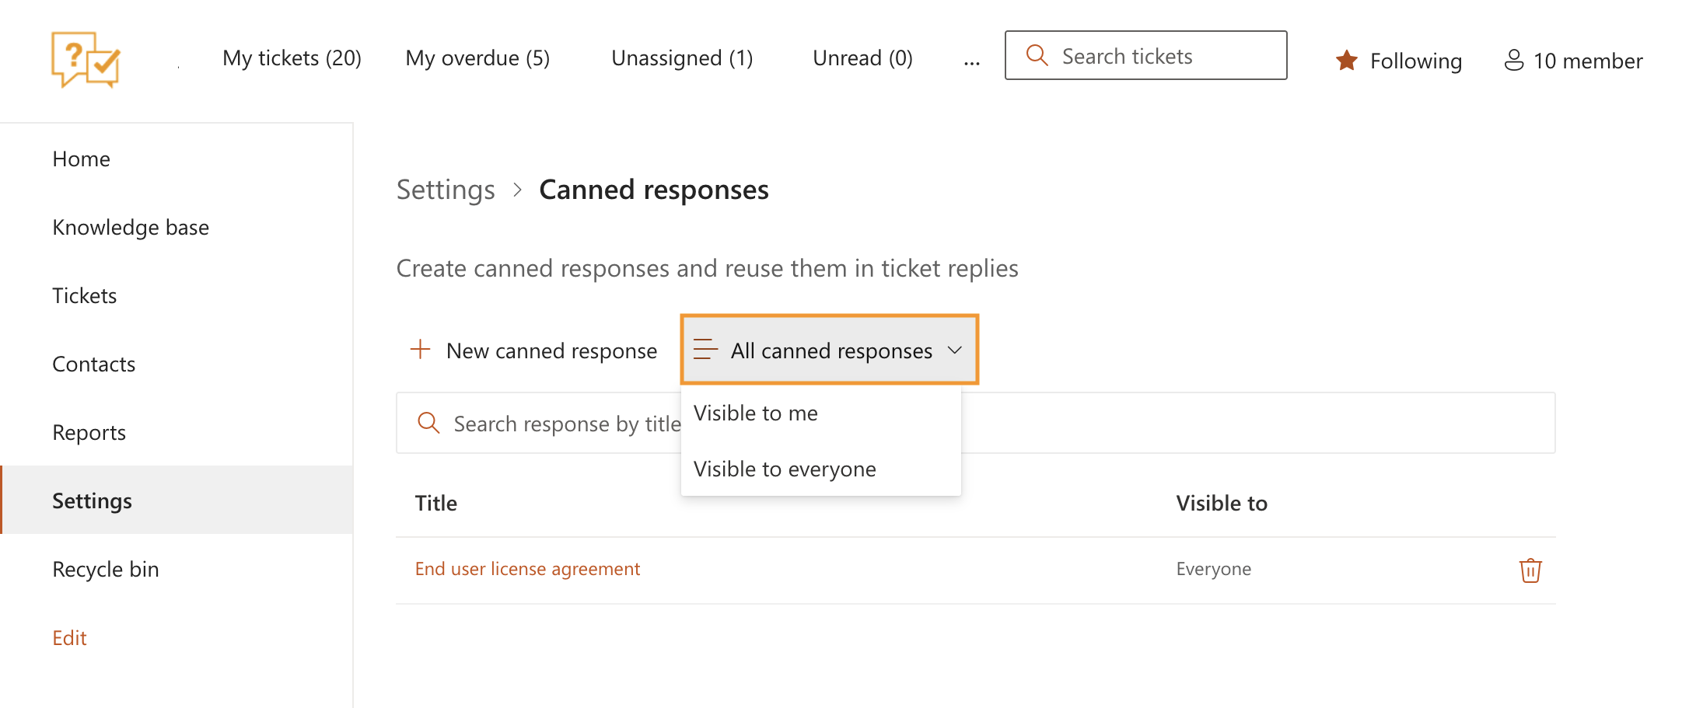The height and width of the screenshot is (708, 1703).
Task: Open the 10 member list
Action: coord(1573,61)
